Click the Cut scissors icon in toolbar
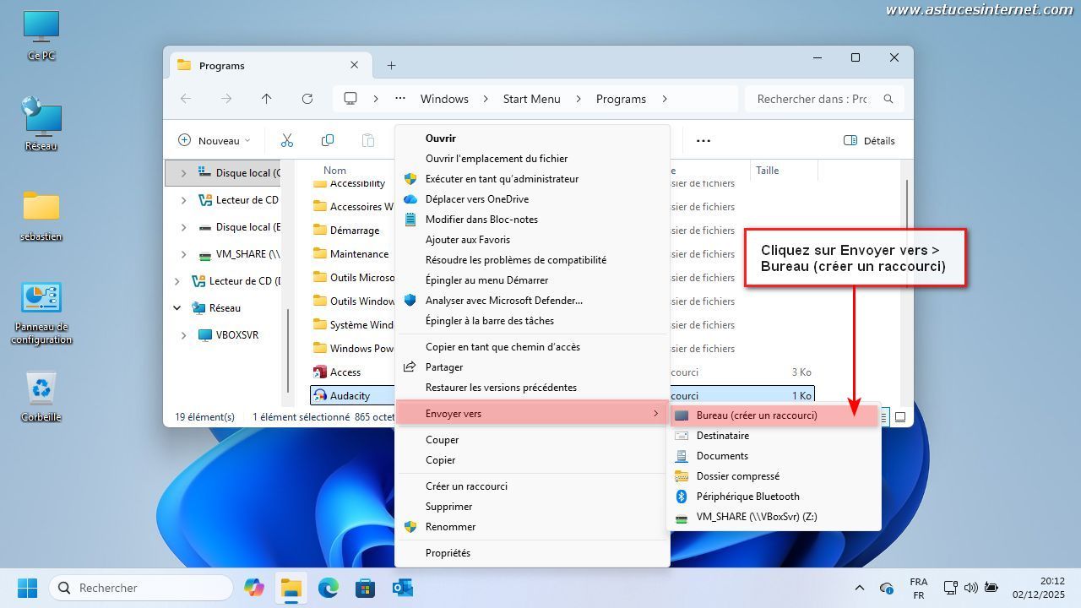The height and width of the screenshot is (608, 1081). (x=286, y=140)
